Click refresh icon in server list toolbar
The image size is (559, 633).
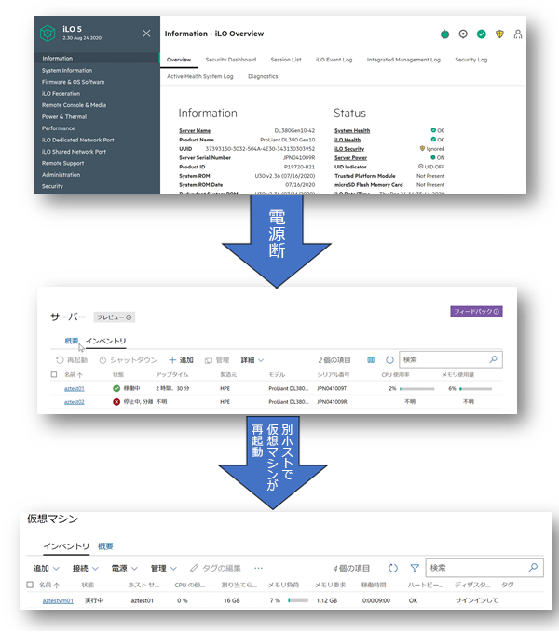tap(389, 360)
